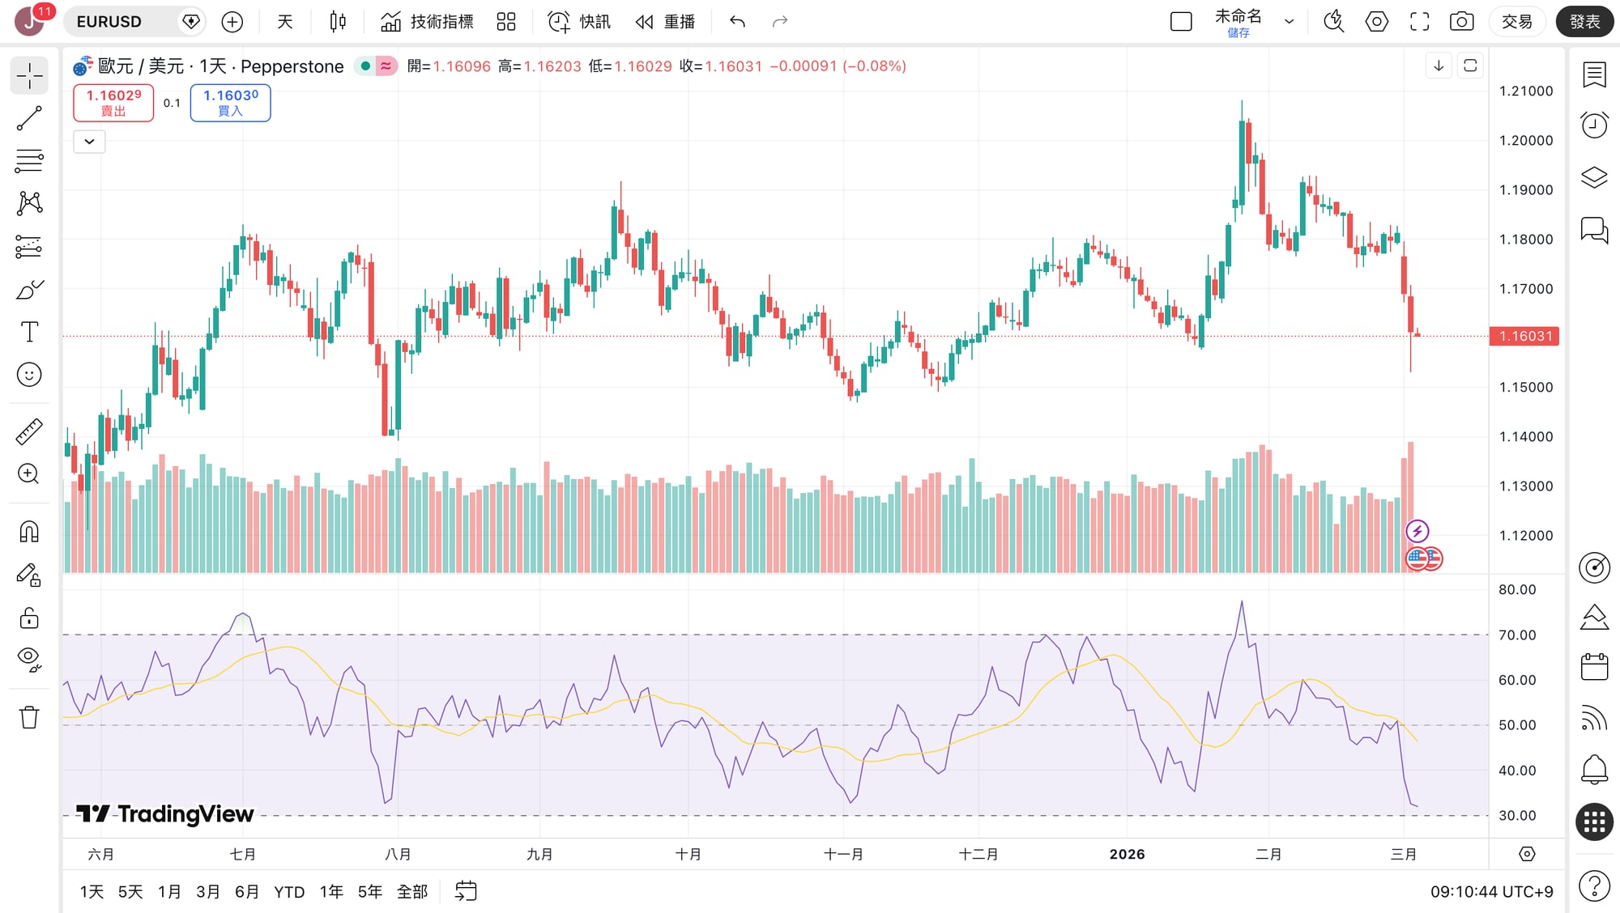Open the Watchlist panel in the right sidebar

(1594, 74)
